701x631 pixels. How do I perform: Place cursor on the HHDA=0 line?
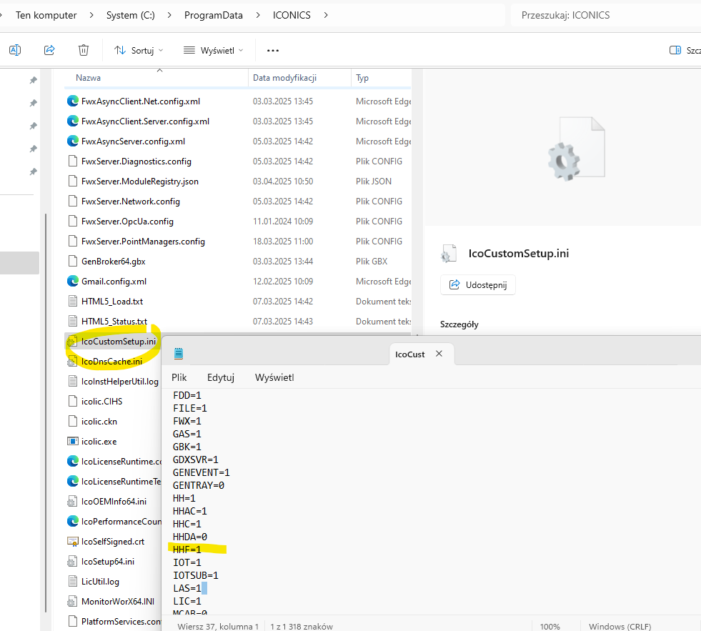[190, 537]
